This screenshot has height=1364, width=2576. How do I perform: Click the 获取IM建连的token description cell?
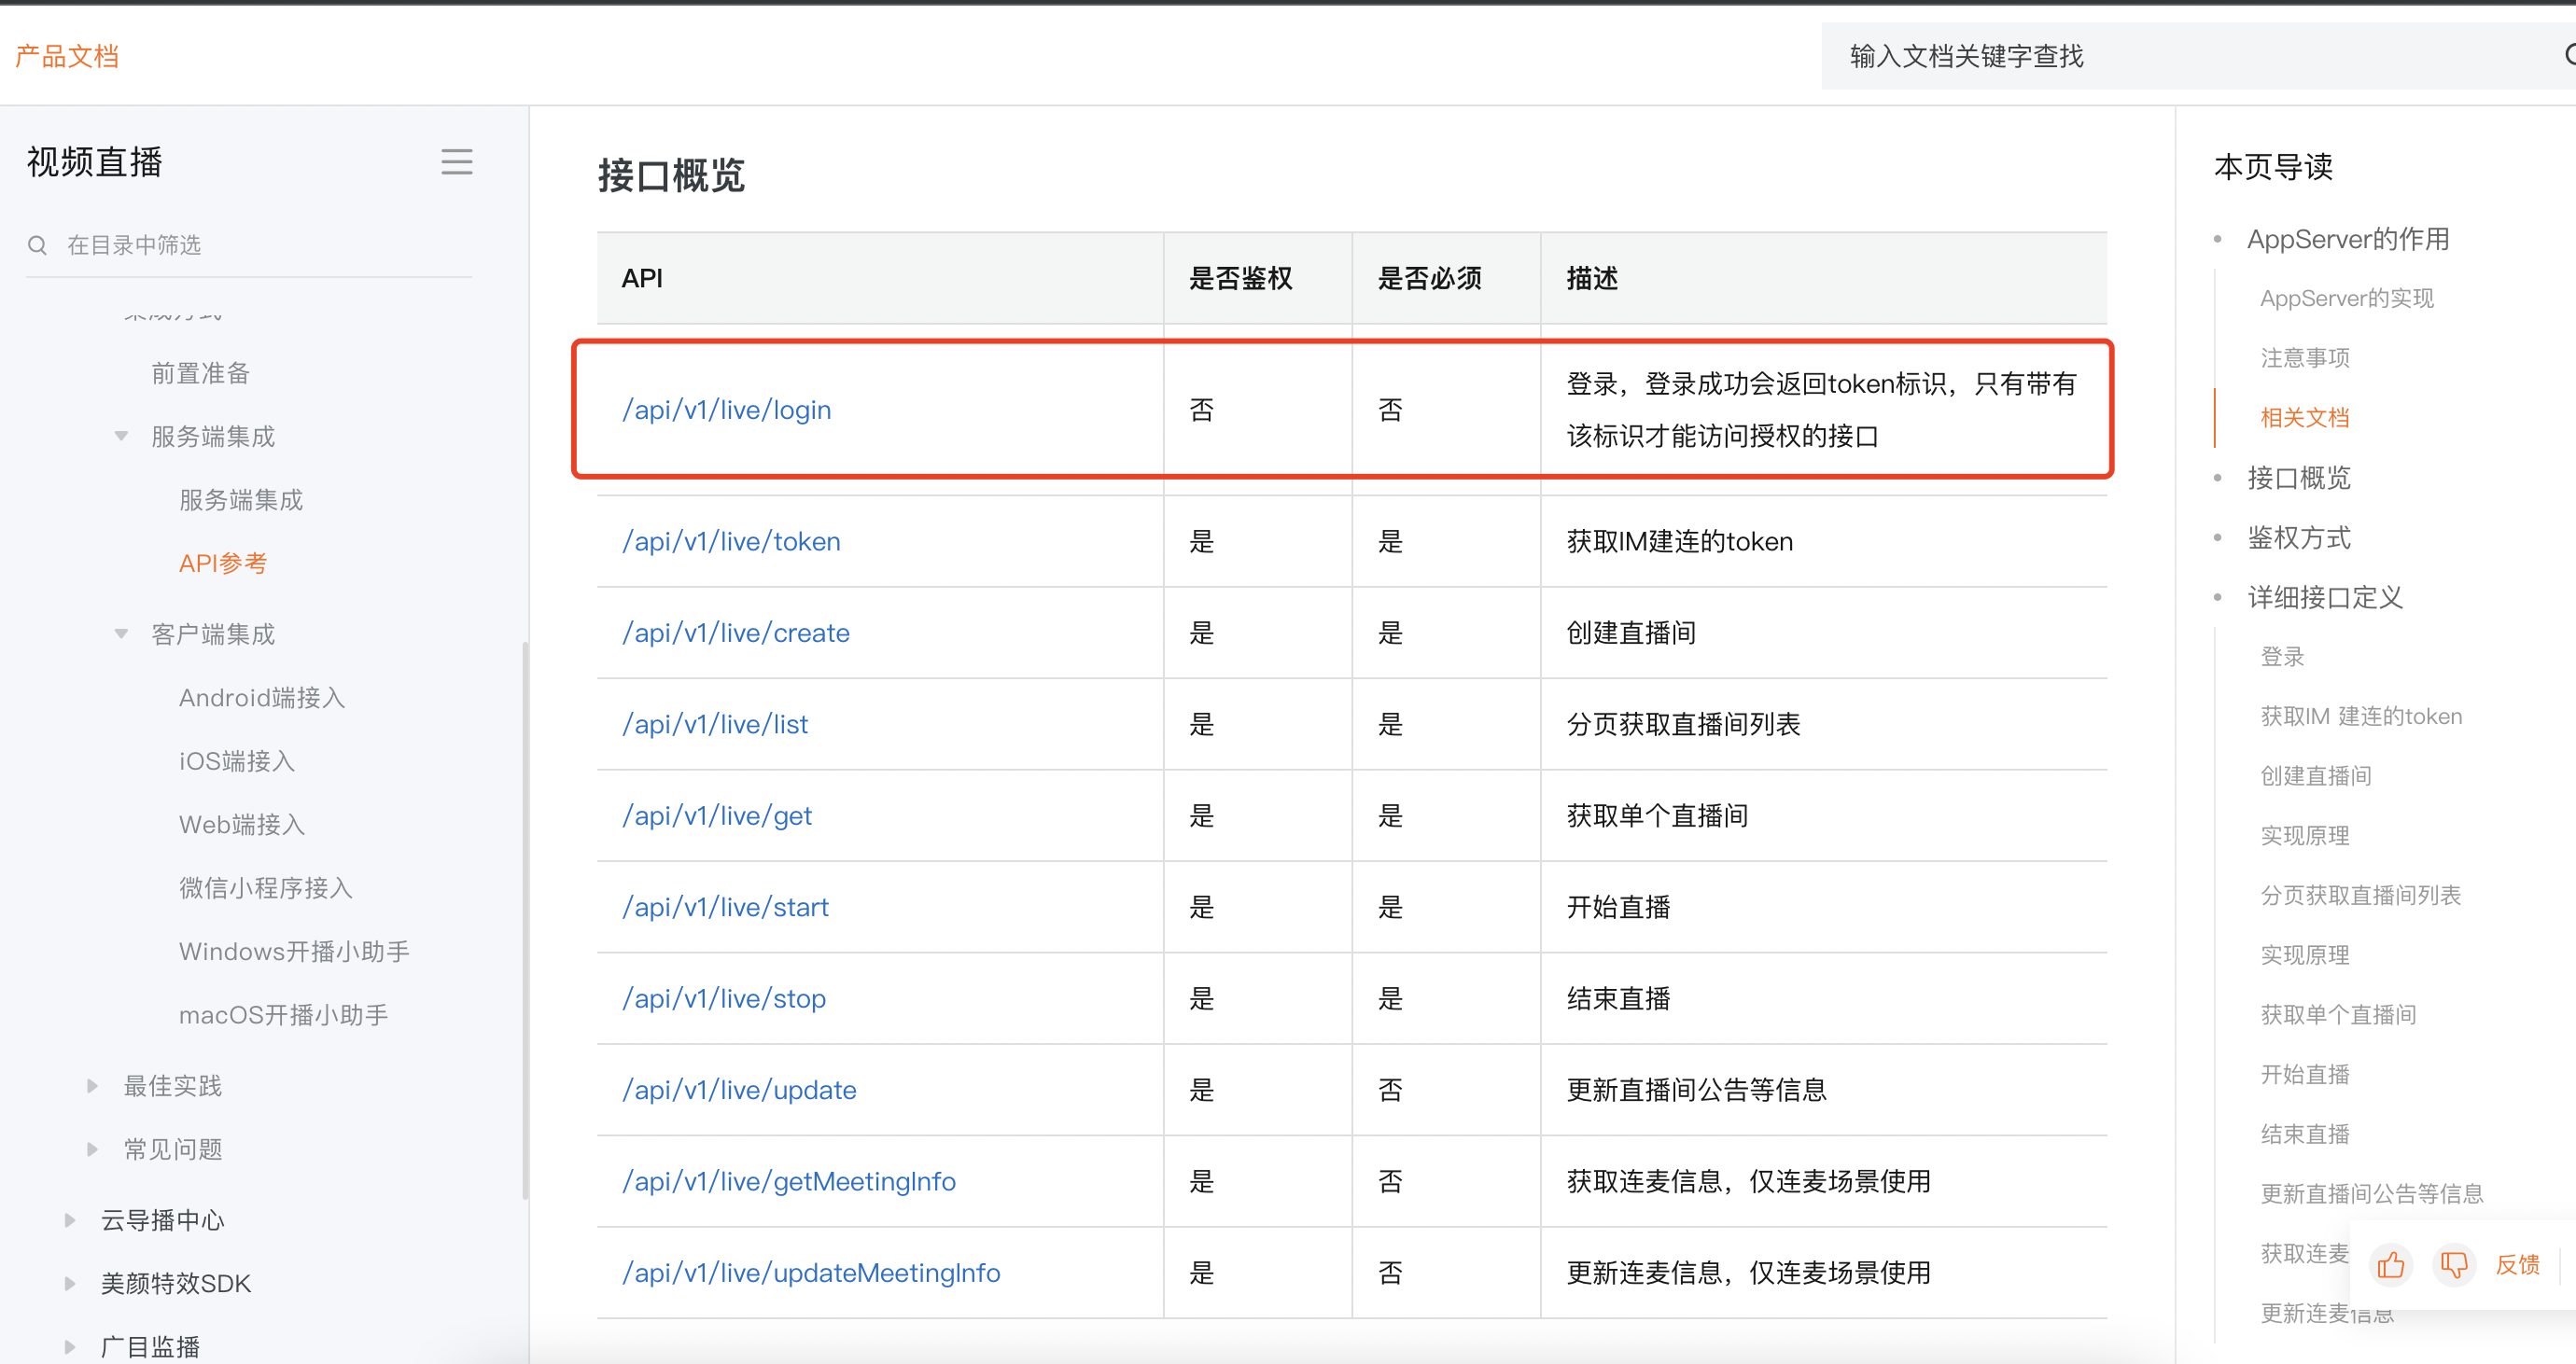click(x=1823, y=542)
